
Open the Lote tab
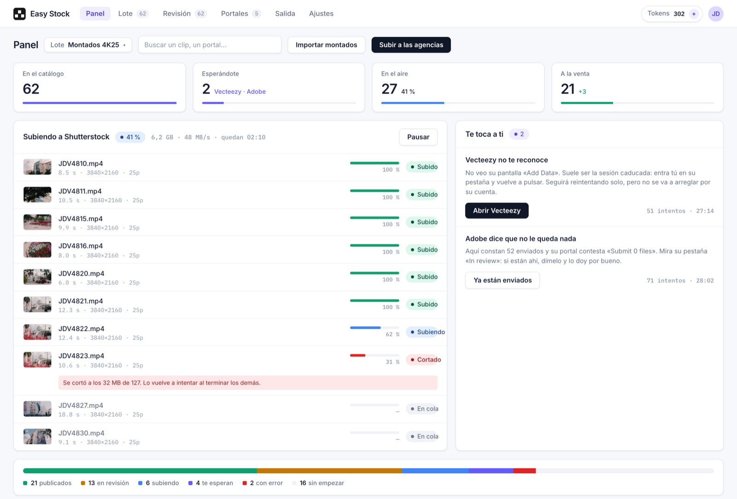pos(133,14)
